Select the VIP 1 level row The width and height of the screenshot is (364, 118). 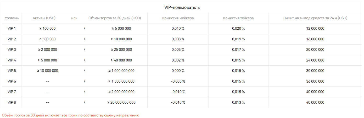12,28
